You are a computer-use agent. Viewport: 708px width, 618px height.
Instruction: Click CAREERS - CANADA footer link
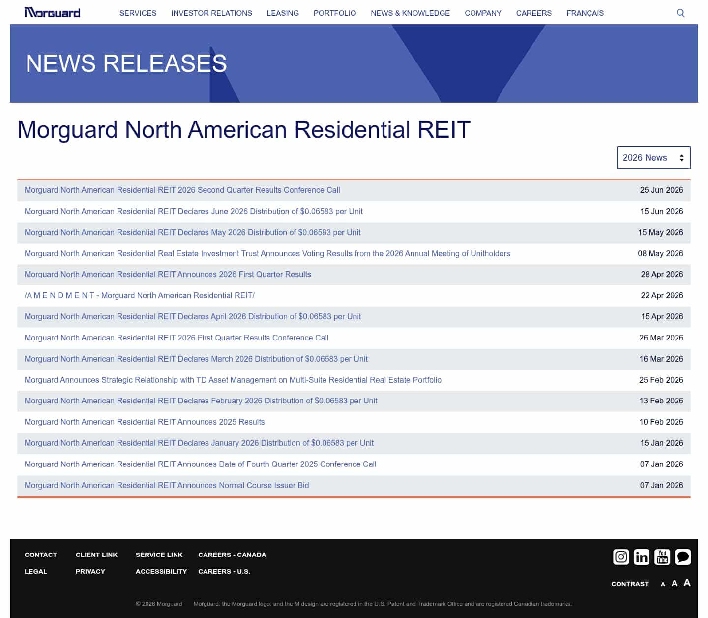232,555
